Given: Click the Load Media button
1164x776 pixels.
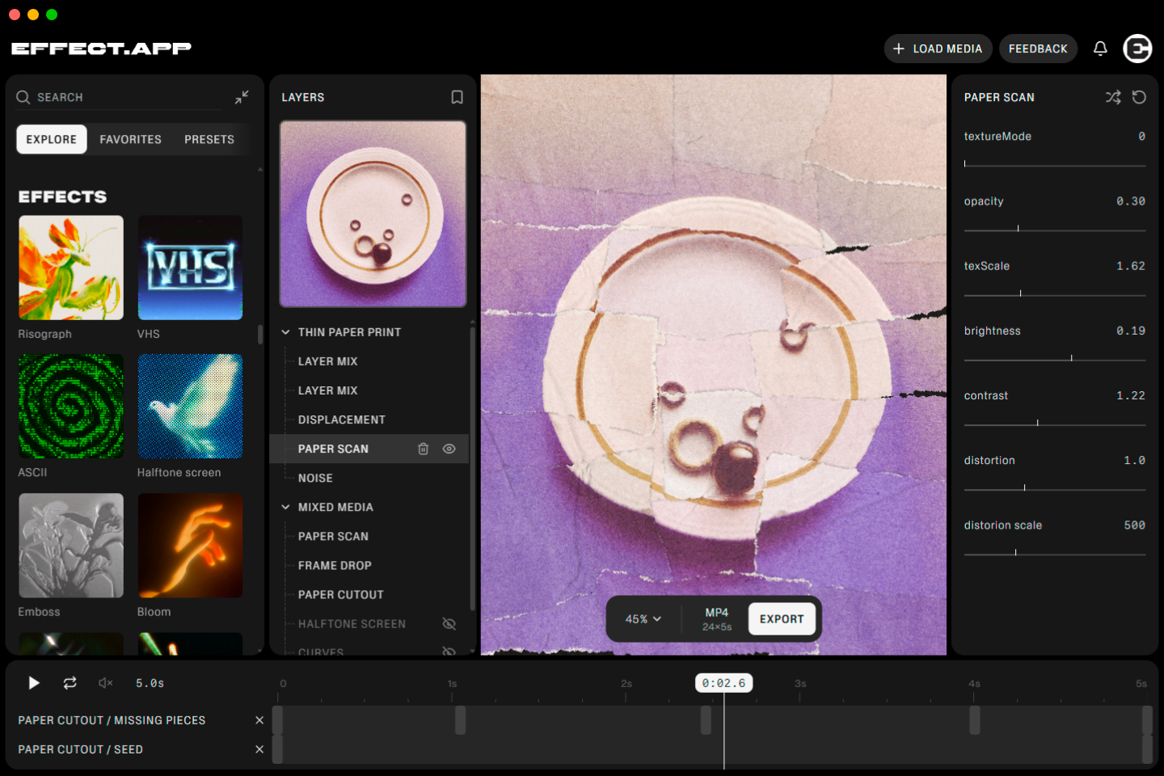Looking at the screenshot, I should click(938, 48).
